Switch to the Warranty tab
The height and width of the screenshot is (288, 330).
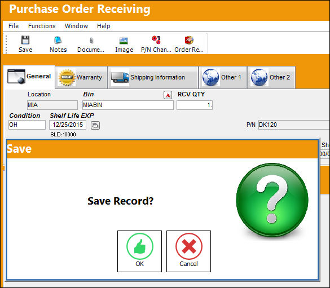(x=81, y=77)
